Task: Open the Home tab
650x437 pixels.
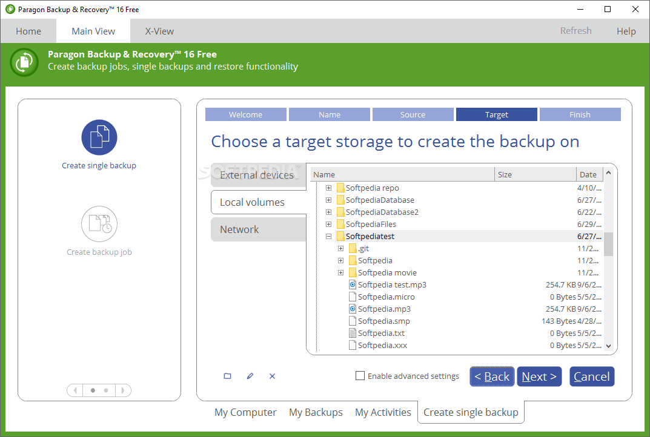Action: (28, 31)
